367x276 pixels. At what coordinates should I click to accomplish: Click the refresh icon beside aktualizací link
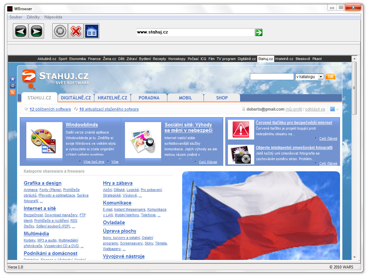(76, 109)
